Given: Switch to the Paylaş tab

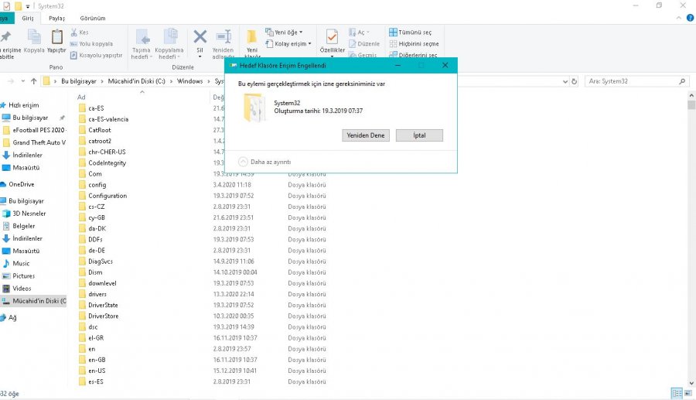Looking at the screenshot, I should [56, 18].
